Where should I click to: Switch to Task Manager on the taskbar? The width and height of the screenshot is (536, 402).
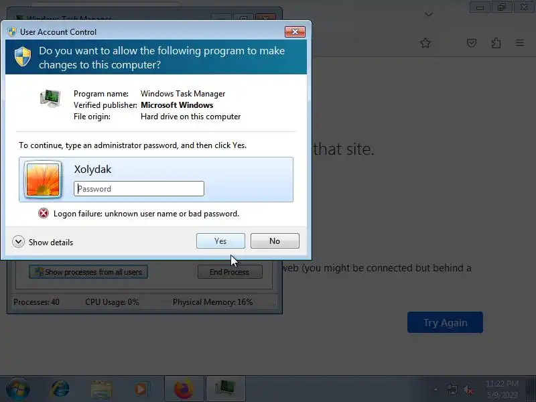tap(225, 389)
